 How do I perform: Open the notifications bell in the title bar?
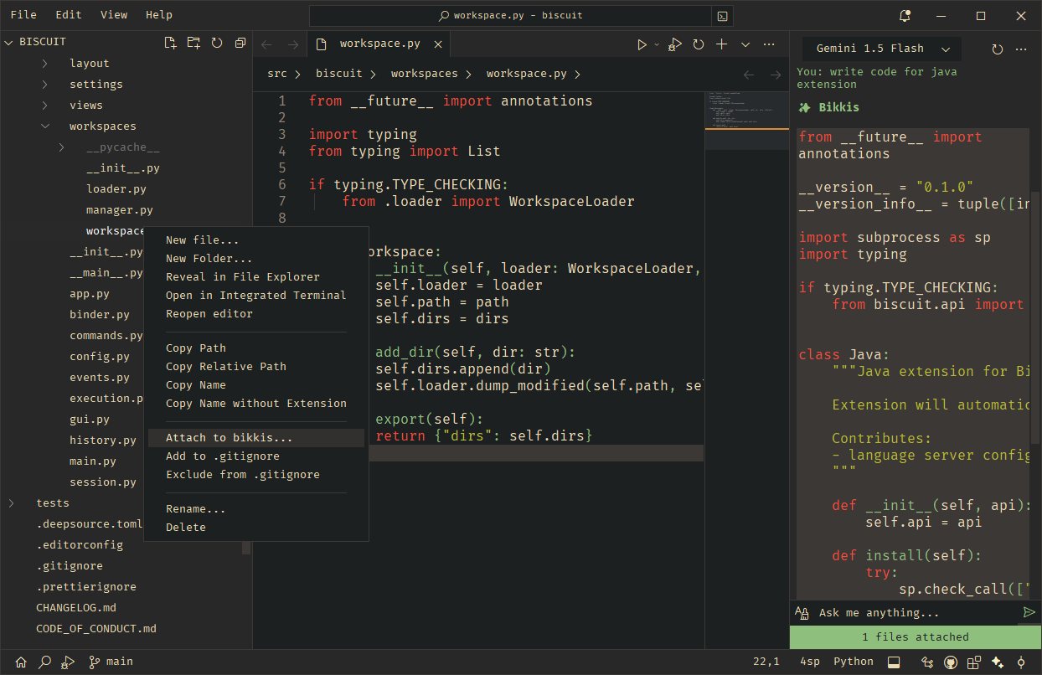905,16
